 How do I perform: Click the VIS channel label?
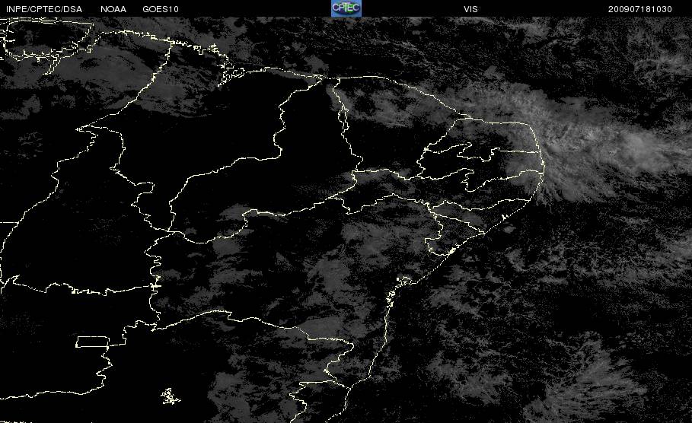(x=470, y=9)
